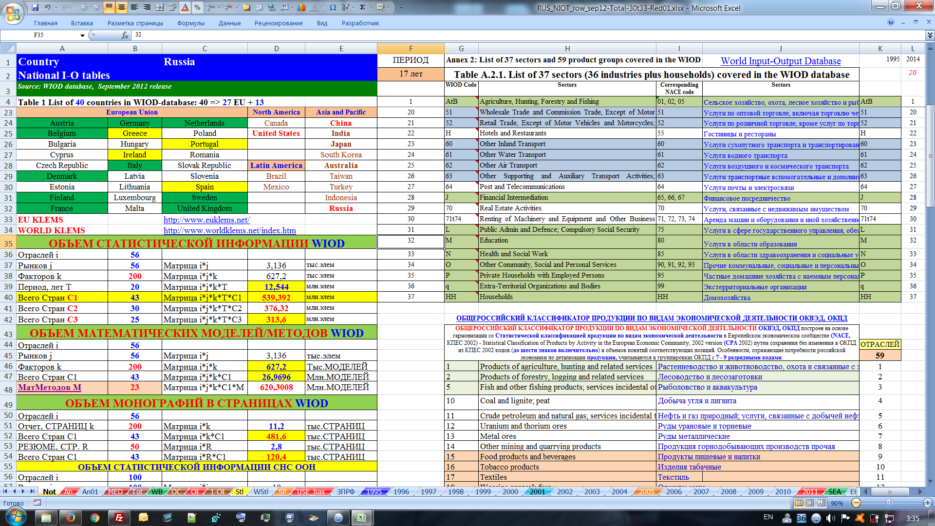Toggle top align button
This screenshot has width=935, height=526.
[x=109, y=7]
